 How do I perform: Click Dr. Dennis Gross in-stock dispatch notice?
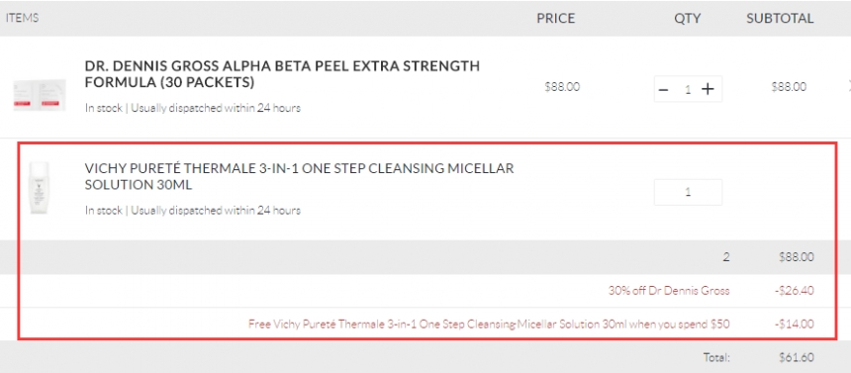click(193, 108)
